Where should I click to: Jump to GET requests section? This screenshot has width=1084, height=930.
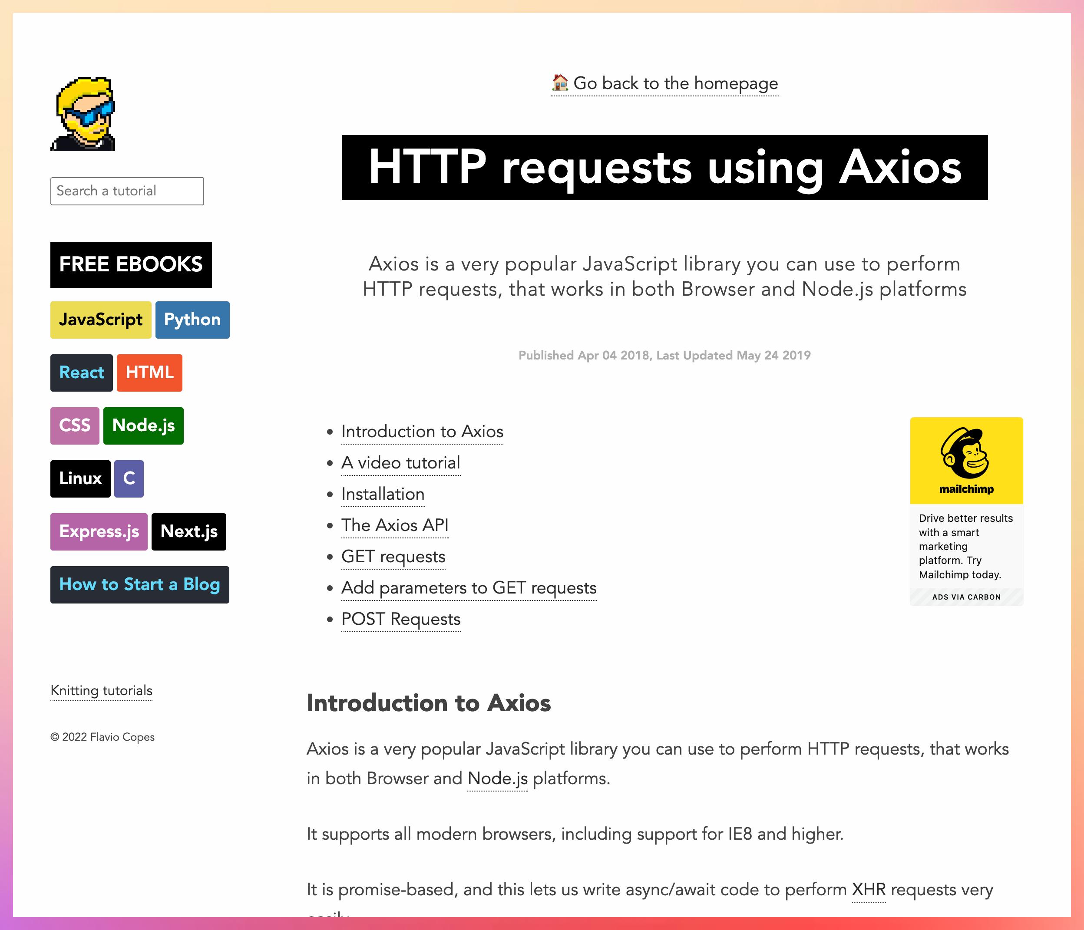pyautogui.click(x=393, y=557)
